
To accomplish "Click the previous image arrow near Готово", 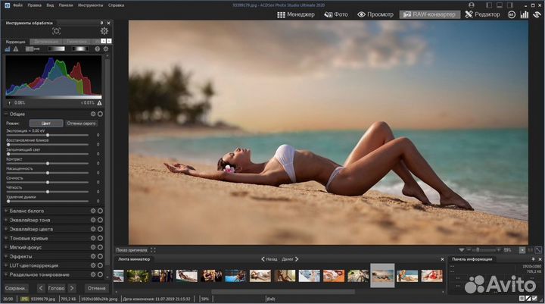I will coord(41,288).
